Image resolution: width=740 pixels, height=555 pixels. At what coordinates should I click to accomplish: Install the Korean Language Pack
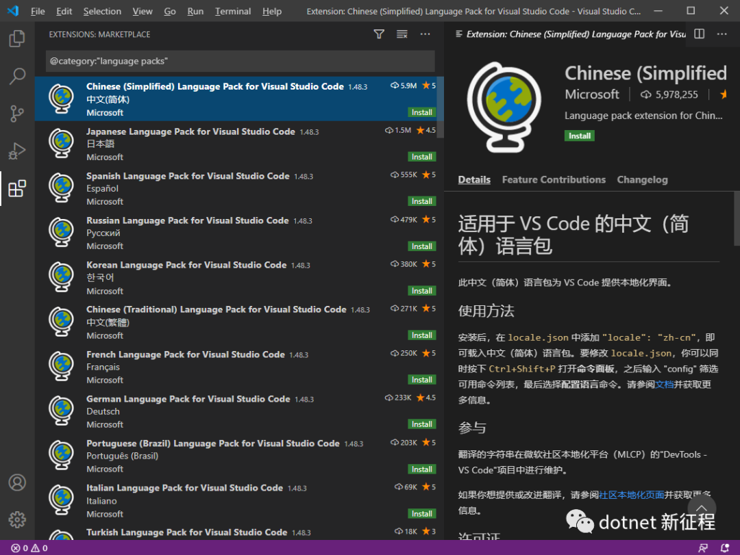pyautogui.click(x=422, y=290)
